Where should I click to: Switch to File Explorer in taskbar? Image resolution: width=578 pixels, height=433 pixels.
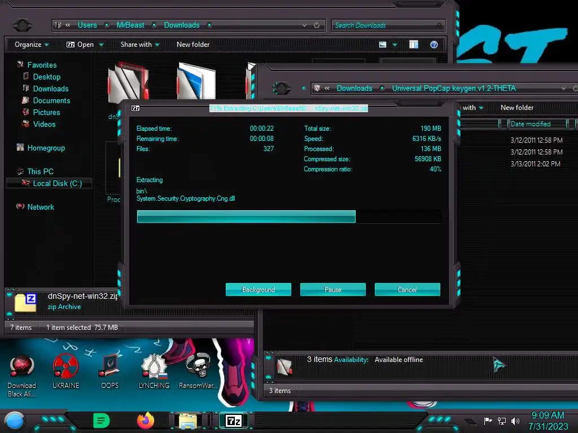(x=188, y=421)
